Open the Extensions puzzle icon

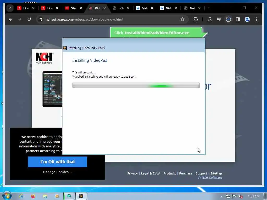(196, 19)
